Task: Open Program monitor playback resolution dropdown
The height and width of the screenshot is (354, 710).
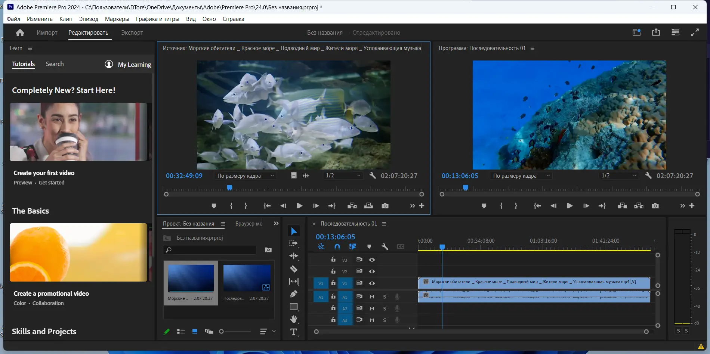Action: click(618, 176)
